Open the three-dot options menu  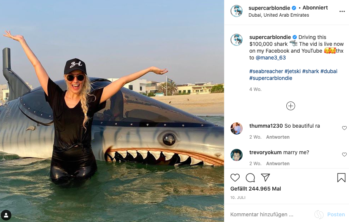tap(342, 11)
